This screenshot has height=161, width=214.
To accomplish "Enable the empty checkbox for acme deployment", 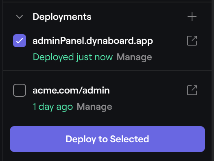I will coord(20,90).
